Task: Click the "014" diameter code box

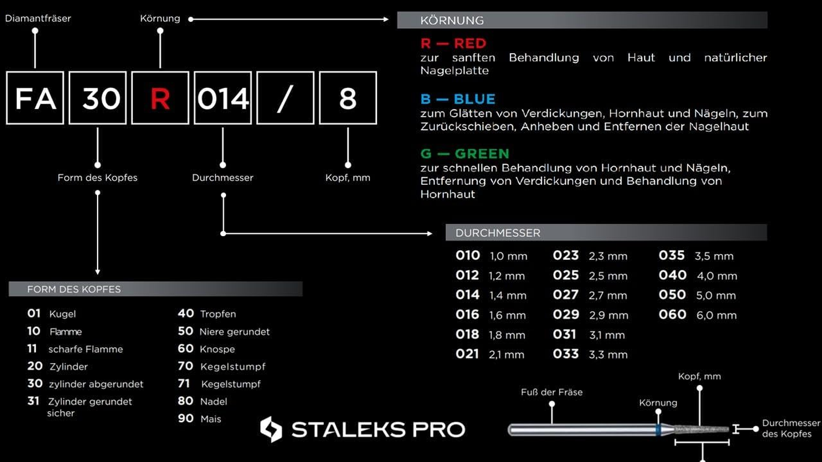Action: pos(223,98)
